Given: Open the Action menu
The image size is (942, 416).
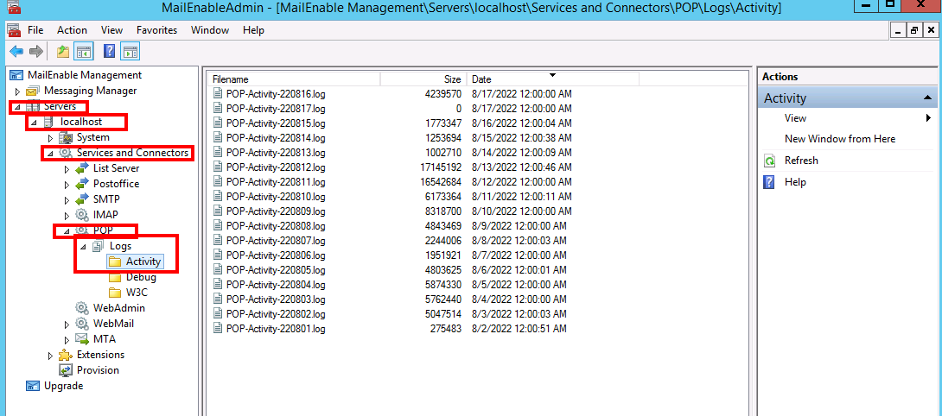Looking at the screenshot, I should [x=72, y=30].
